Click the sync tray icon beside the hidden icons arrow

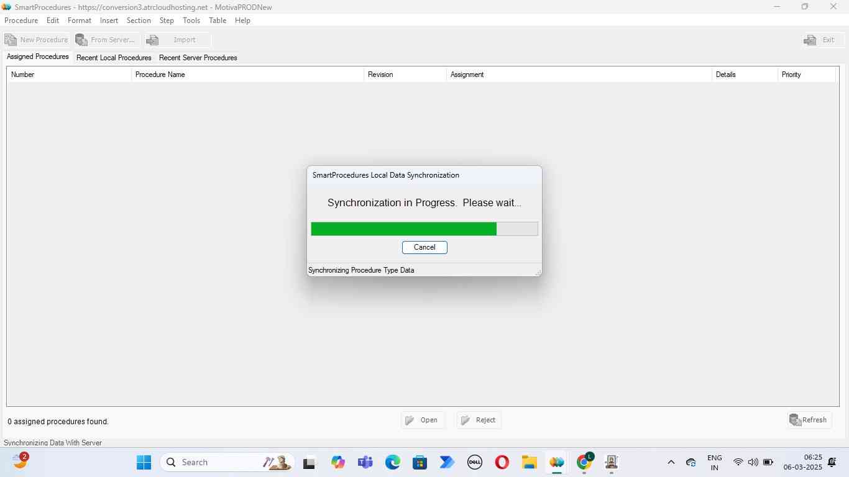coord(691,463)
